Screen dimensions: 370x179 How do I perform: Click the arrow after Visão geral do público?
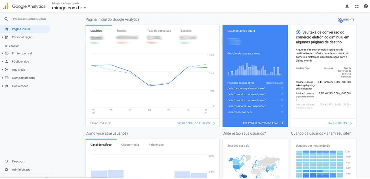[x=214, y=123]
